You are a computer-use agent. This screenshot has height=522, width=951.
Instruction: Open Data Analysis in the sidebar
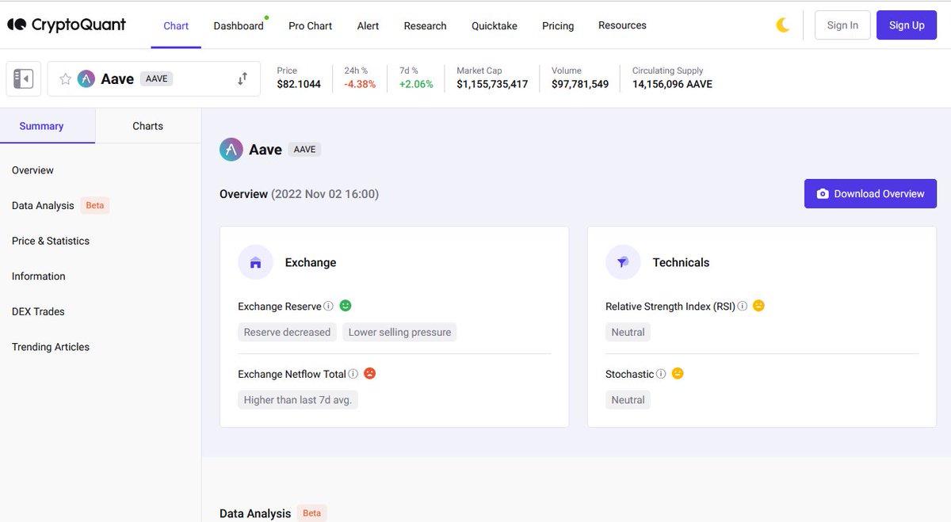click(43, 206)
